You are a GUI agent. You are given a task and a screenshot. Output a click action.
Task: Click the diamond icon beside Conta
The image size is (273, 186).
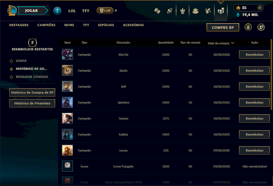tap(11, 61)
